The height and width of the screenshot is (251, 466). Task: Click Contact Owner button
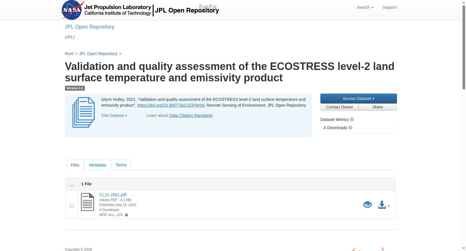coord(339,107)
